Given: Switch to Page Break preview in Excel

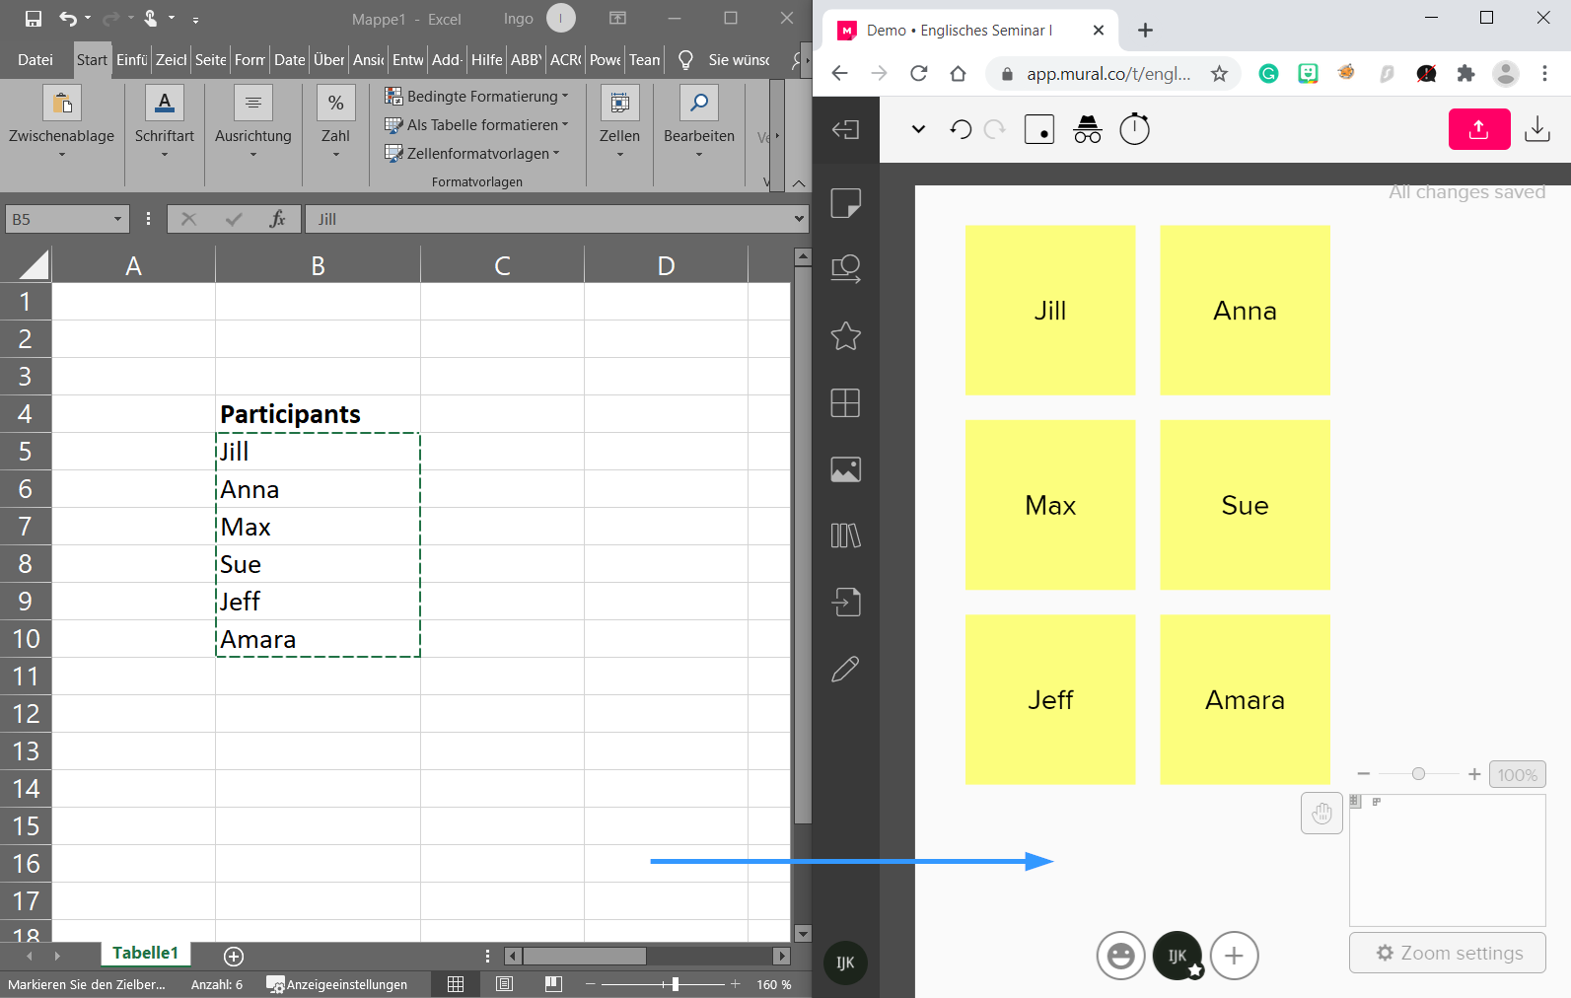Looking at the screenshot, I should pos(553,984).
